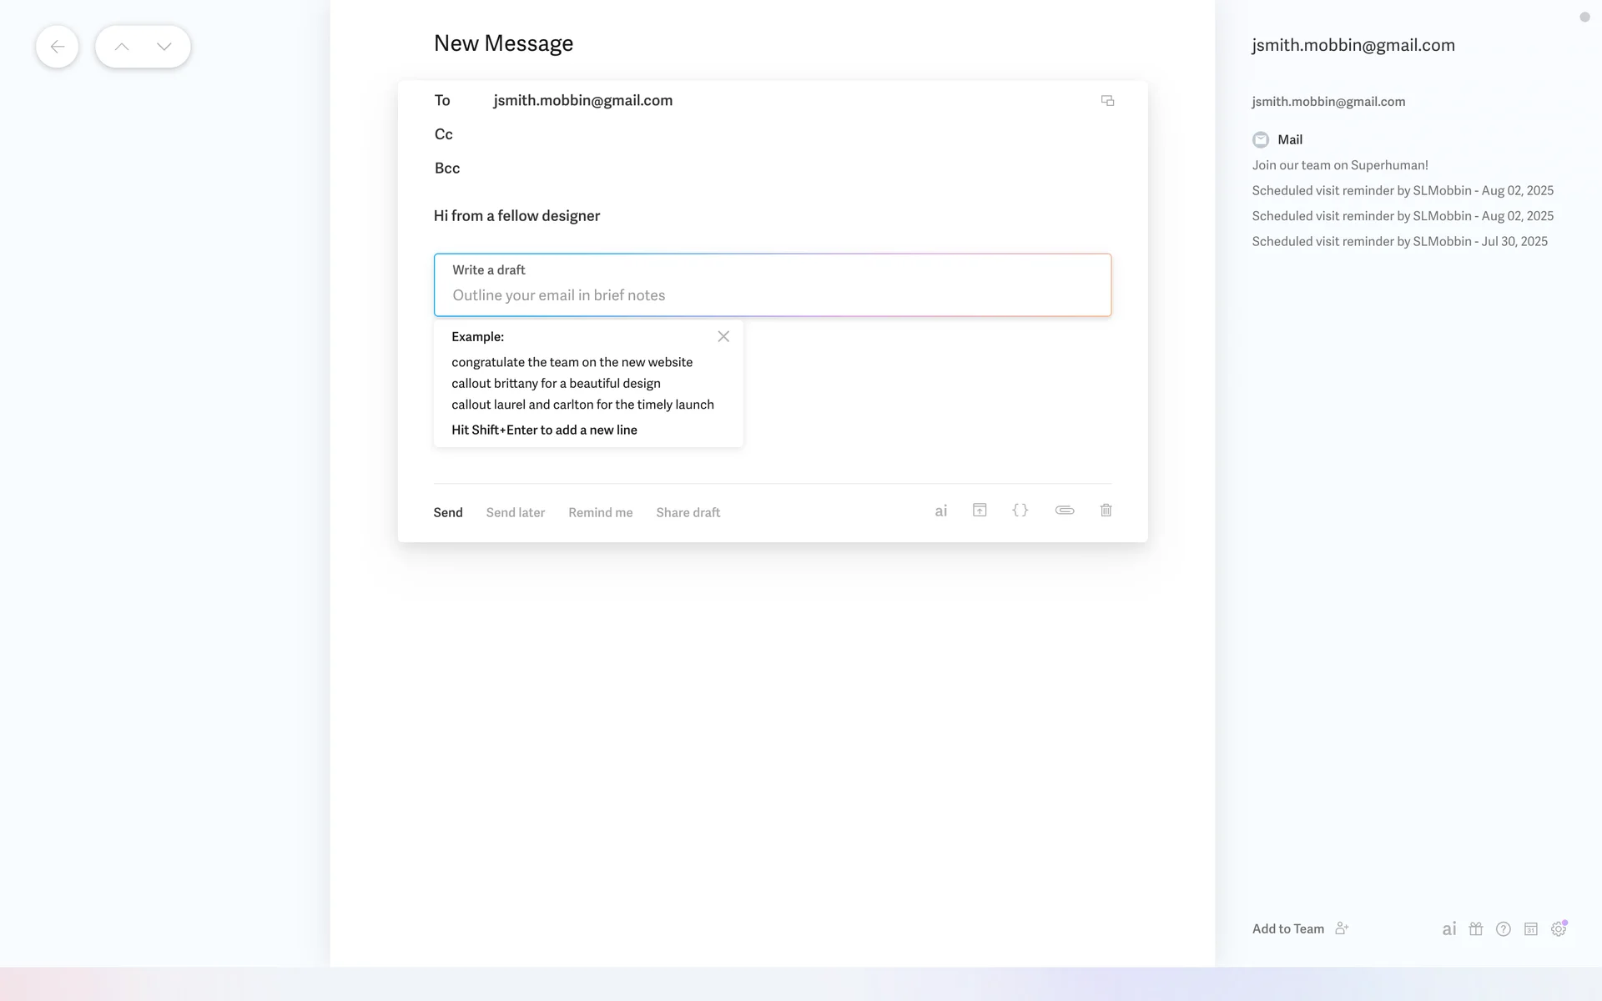
Task: Click the Send button
Action: click(447, 513)
